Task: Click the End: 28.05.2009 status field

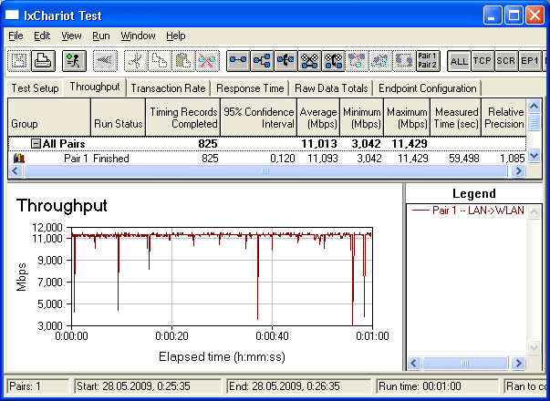Action: pos(298,386)
